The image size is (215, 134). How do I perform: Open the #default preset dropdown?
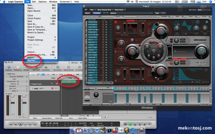(131, 13)
